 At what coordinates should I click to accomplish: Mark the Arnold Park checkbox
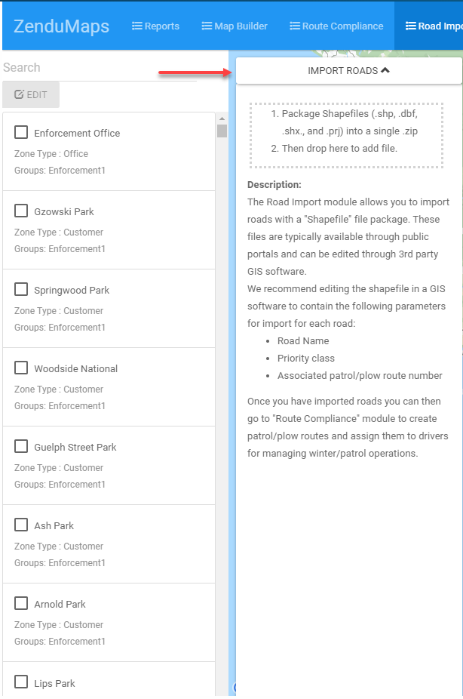[x=21, y=603]
